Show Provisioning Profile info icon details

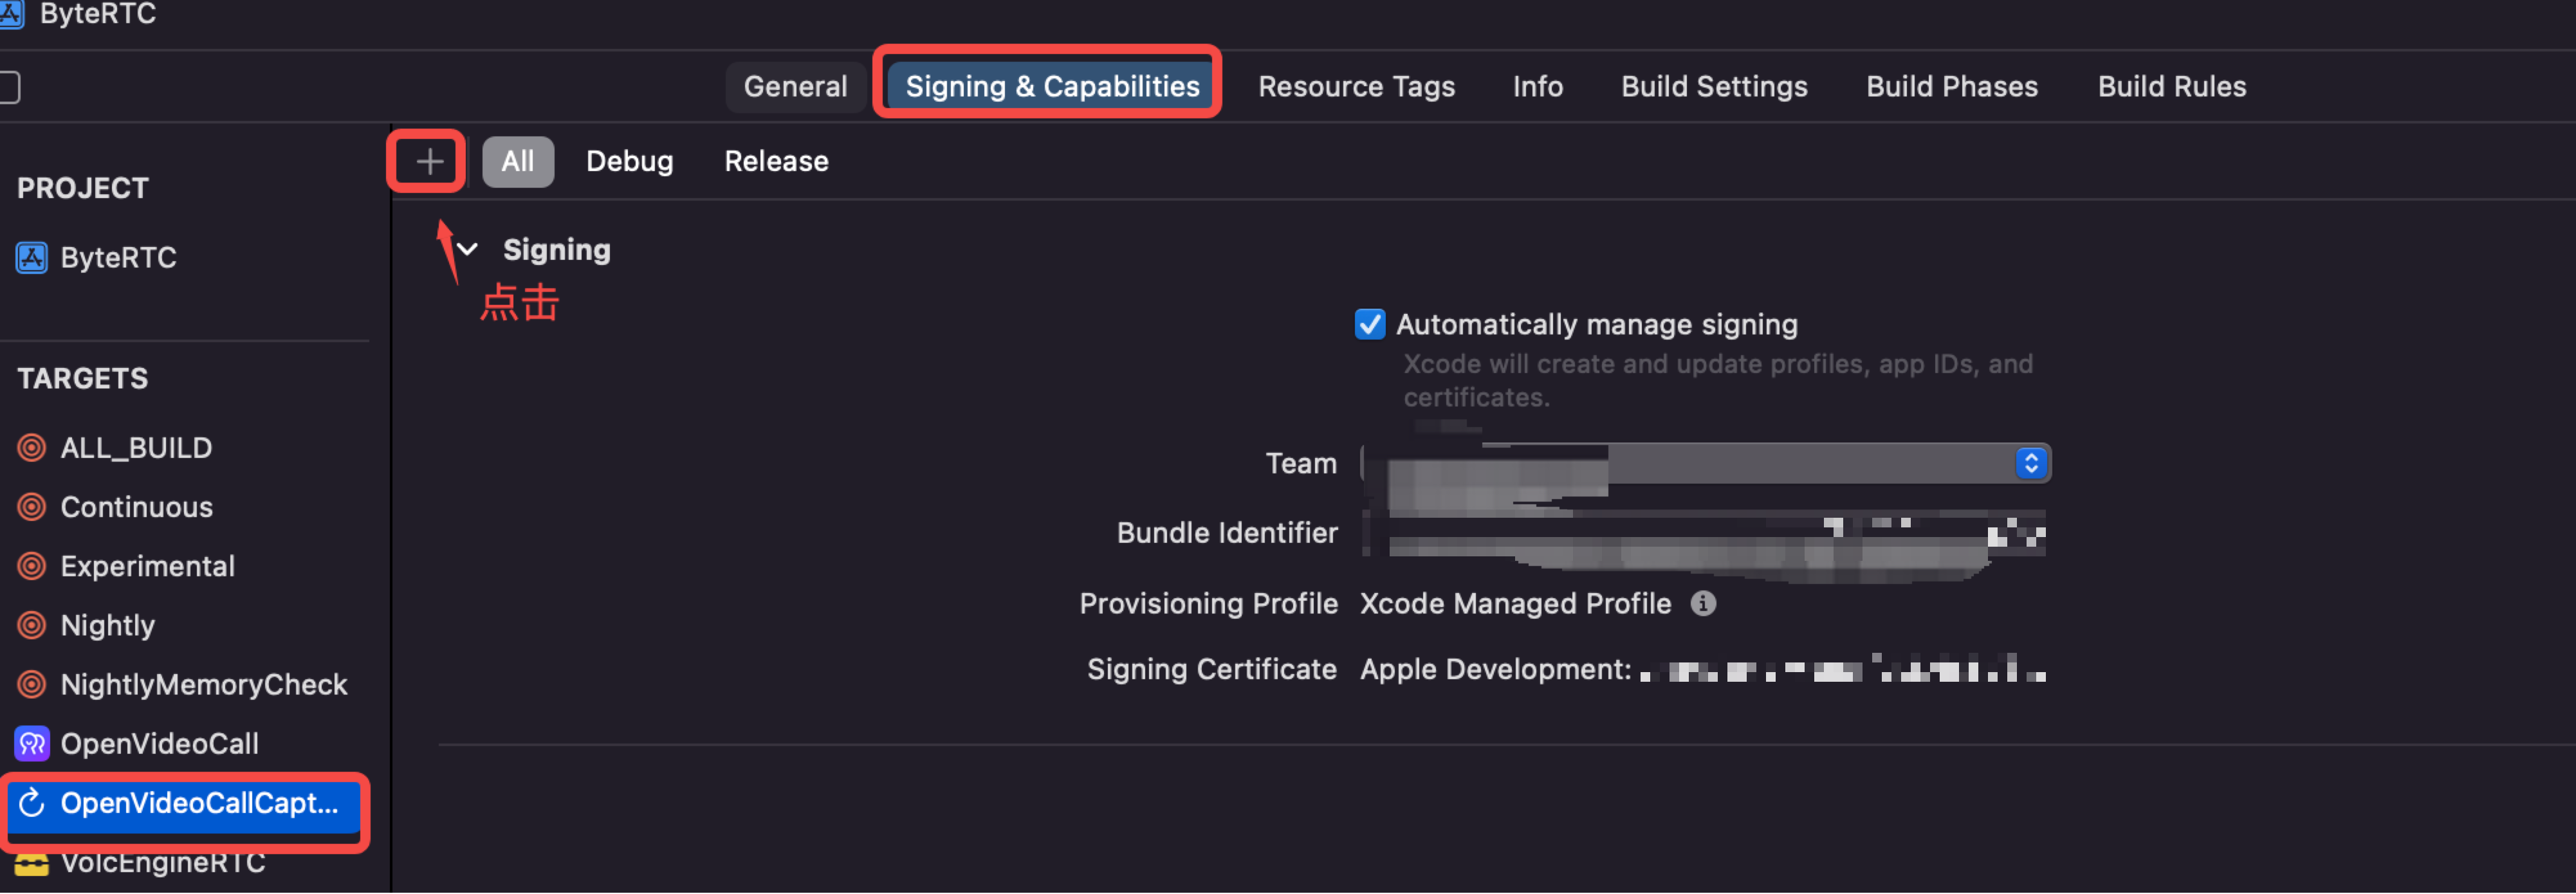[1703, 604]
